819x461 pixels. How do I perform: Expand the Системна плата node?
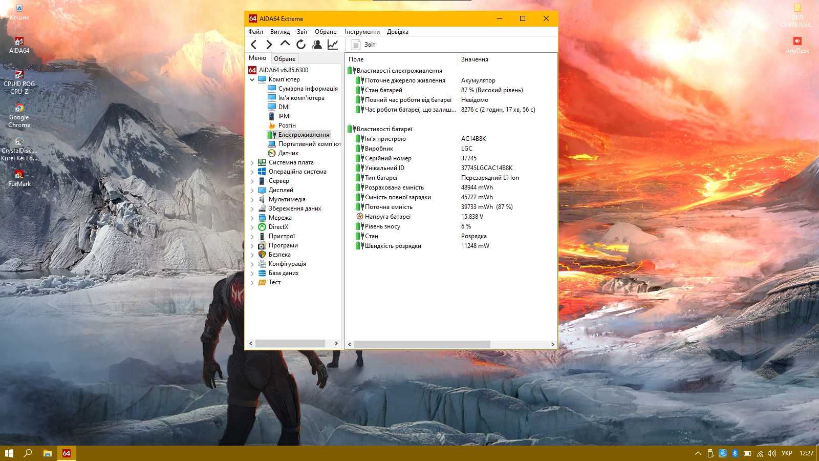coord(252,162)
